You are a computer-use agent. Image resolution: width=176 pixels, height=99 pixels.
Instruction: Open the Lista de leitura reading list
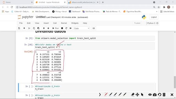click(x=167, y=12)
